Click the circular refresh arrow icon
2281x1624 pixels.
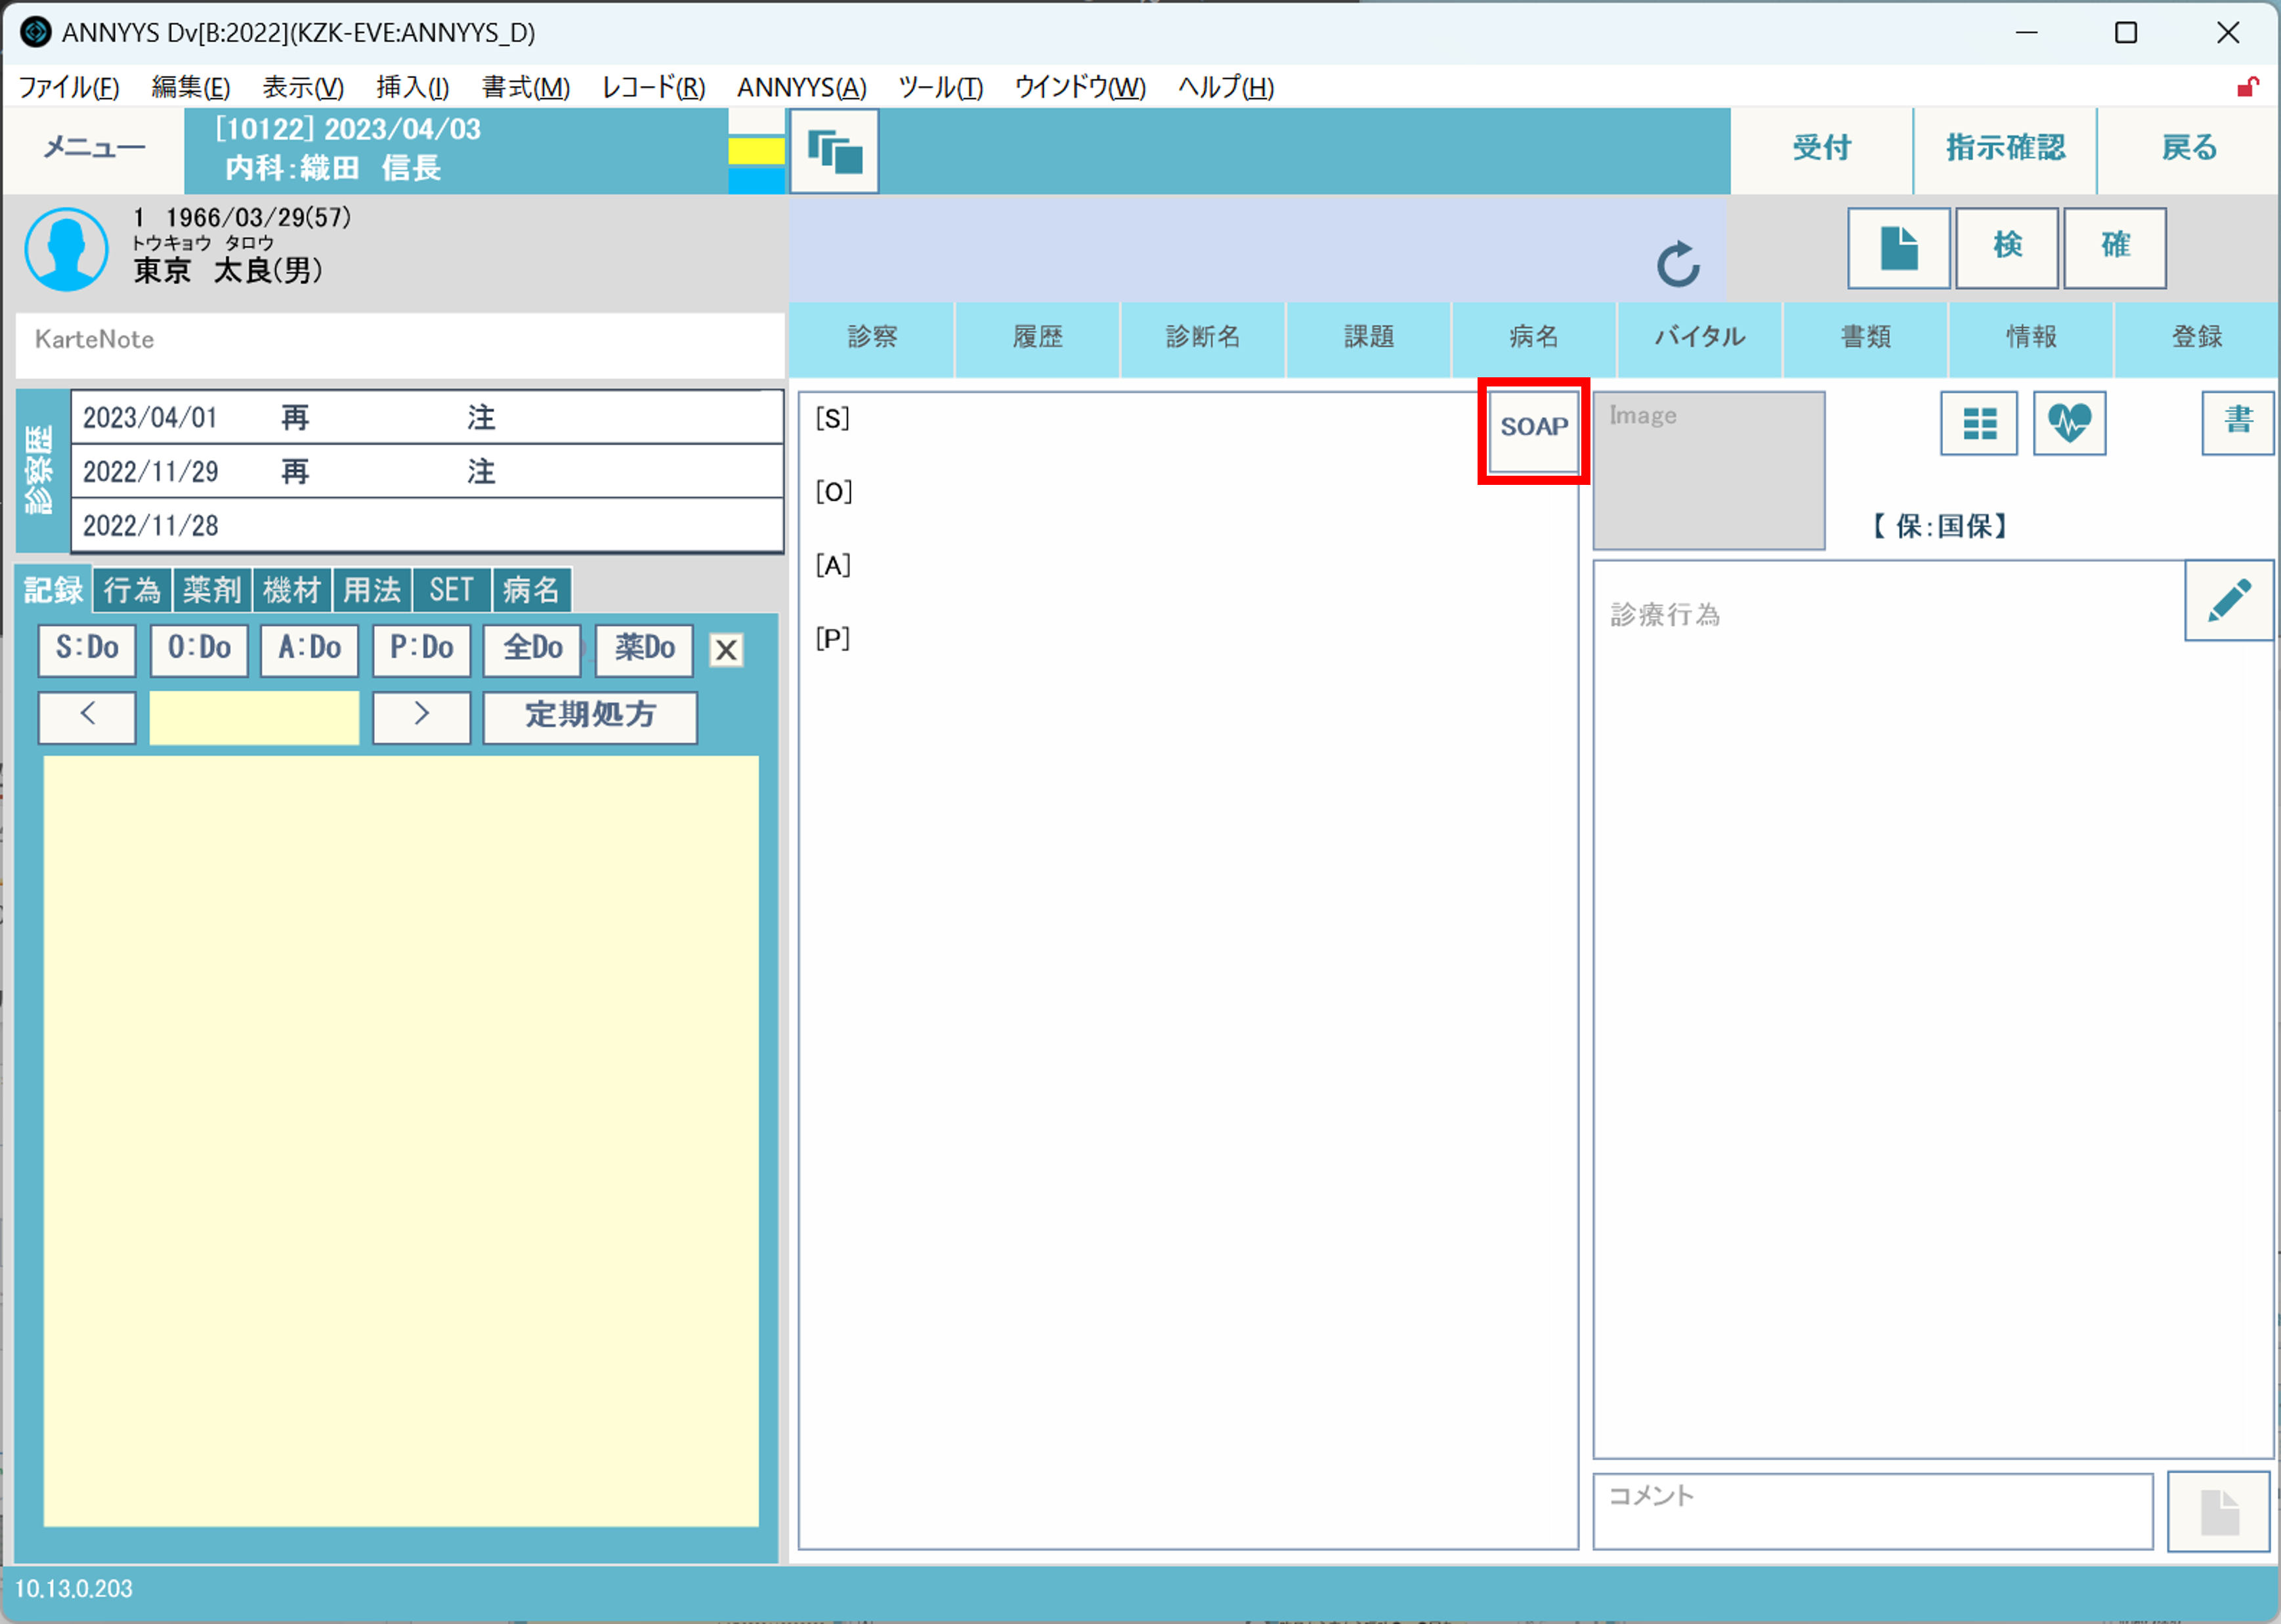click(1678, 264)
